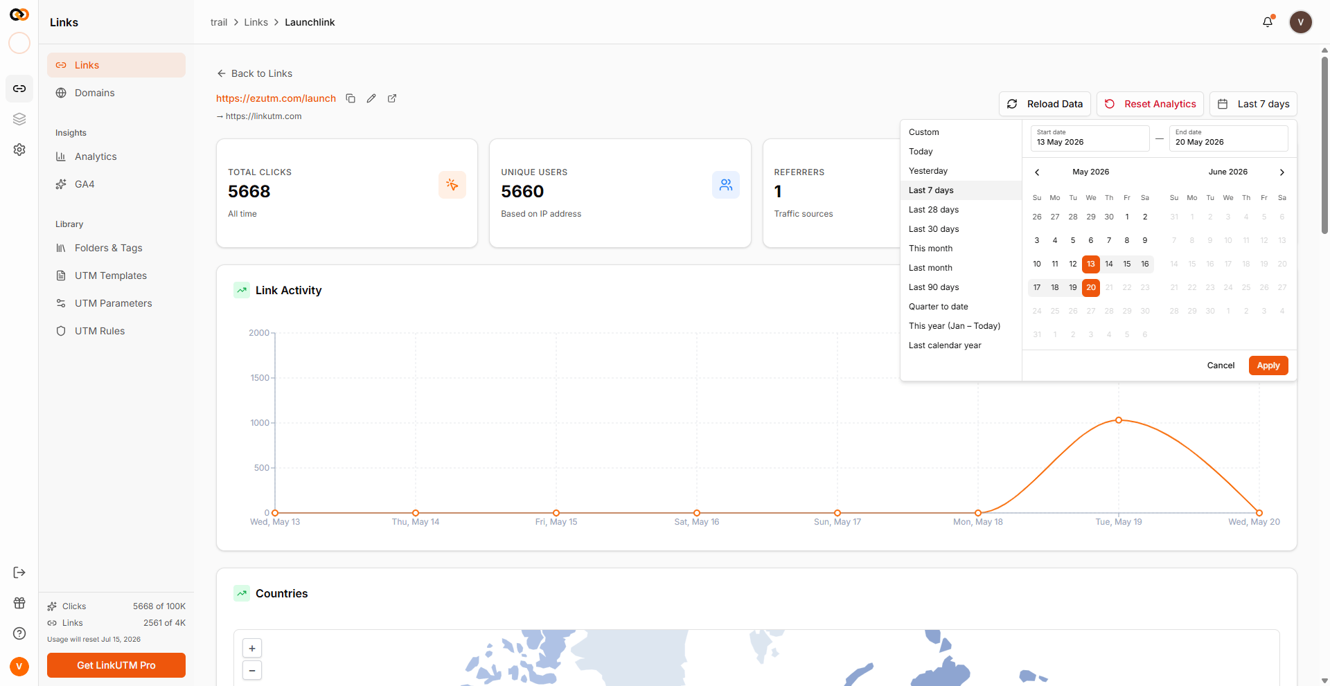The width and height of the screenshot is (1330, 686).
Task: Open the Last 7 days date range dropdown
Action: click(x=1253, y=104)
